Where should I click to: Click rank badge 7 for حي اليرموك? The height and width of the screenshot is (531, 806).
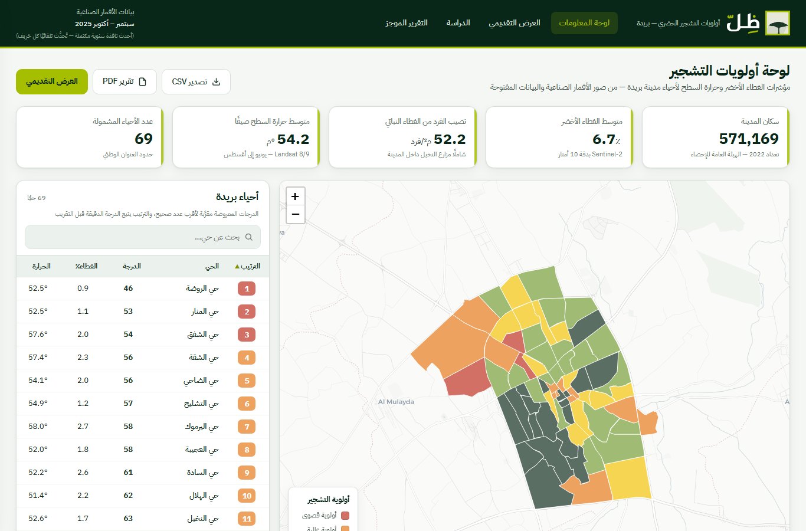(x=247, y=427)
